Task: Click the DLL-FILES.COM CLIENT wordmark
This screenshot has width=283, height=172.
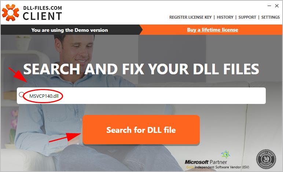Action: click(43, 13)
